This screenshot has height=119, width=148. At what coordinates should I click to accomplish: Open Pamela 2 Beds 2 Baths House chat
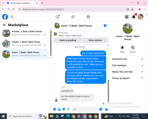(25, 33)
